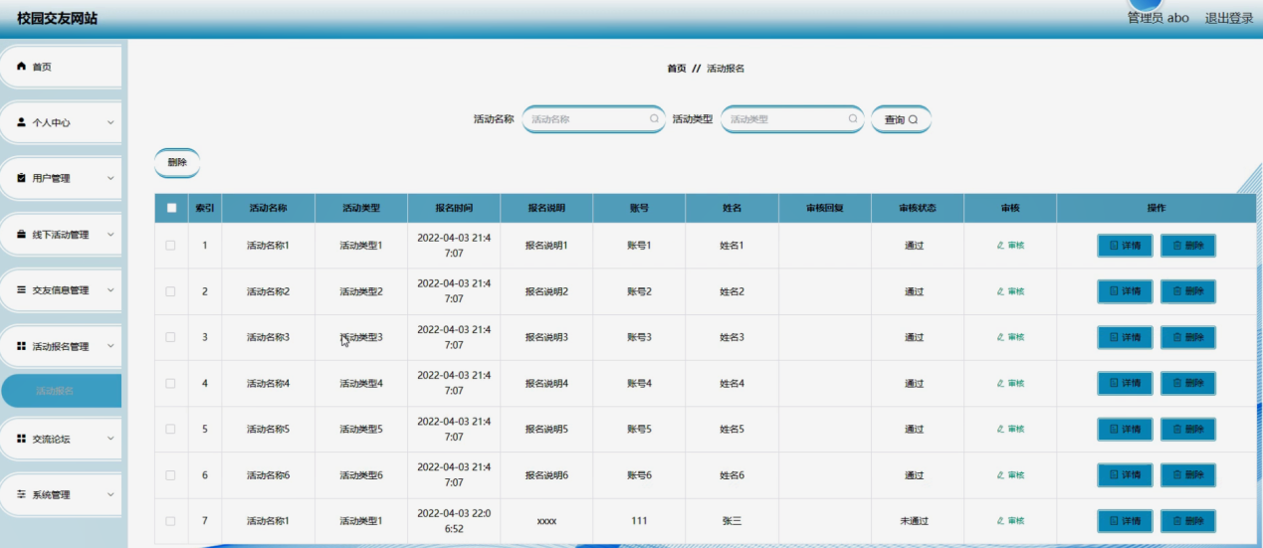1263x548 pixels.
Task: Click the 校园交友网站 site title
Action: point(58,18)
